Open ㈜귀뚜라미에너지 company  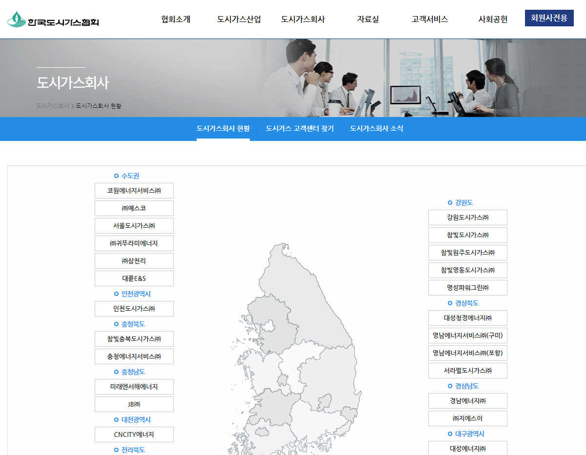pyautogui.click(x=134, y=243)
